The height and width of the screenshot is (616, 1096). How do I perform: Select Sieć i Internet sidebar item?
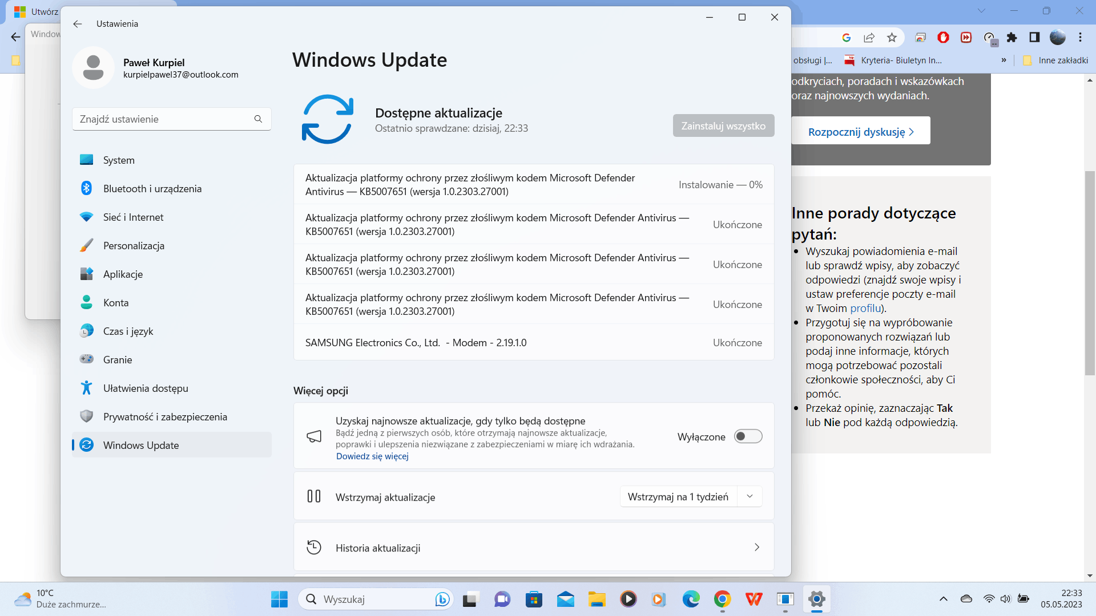pos(133,217)
